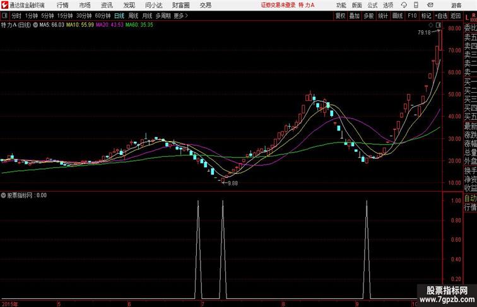Click the MA20: 43.53 label
The height and width of the screenshot is (307, 477).
coord(110,25)
